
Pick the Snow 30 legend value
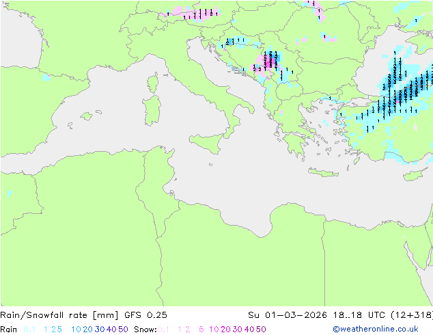pyautogui.click(x=238, y=330)
